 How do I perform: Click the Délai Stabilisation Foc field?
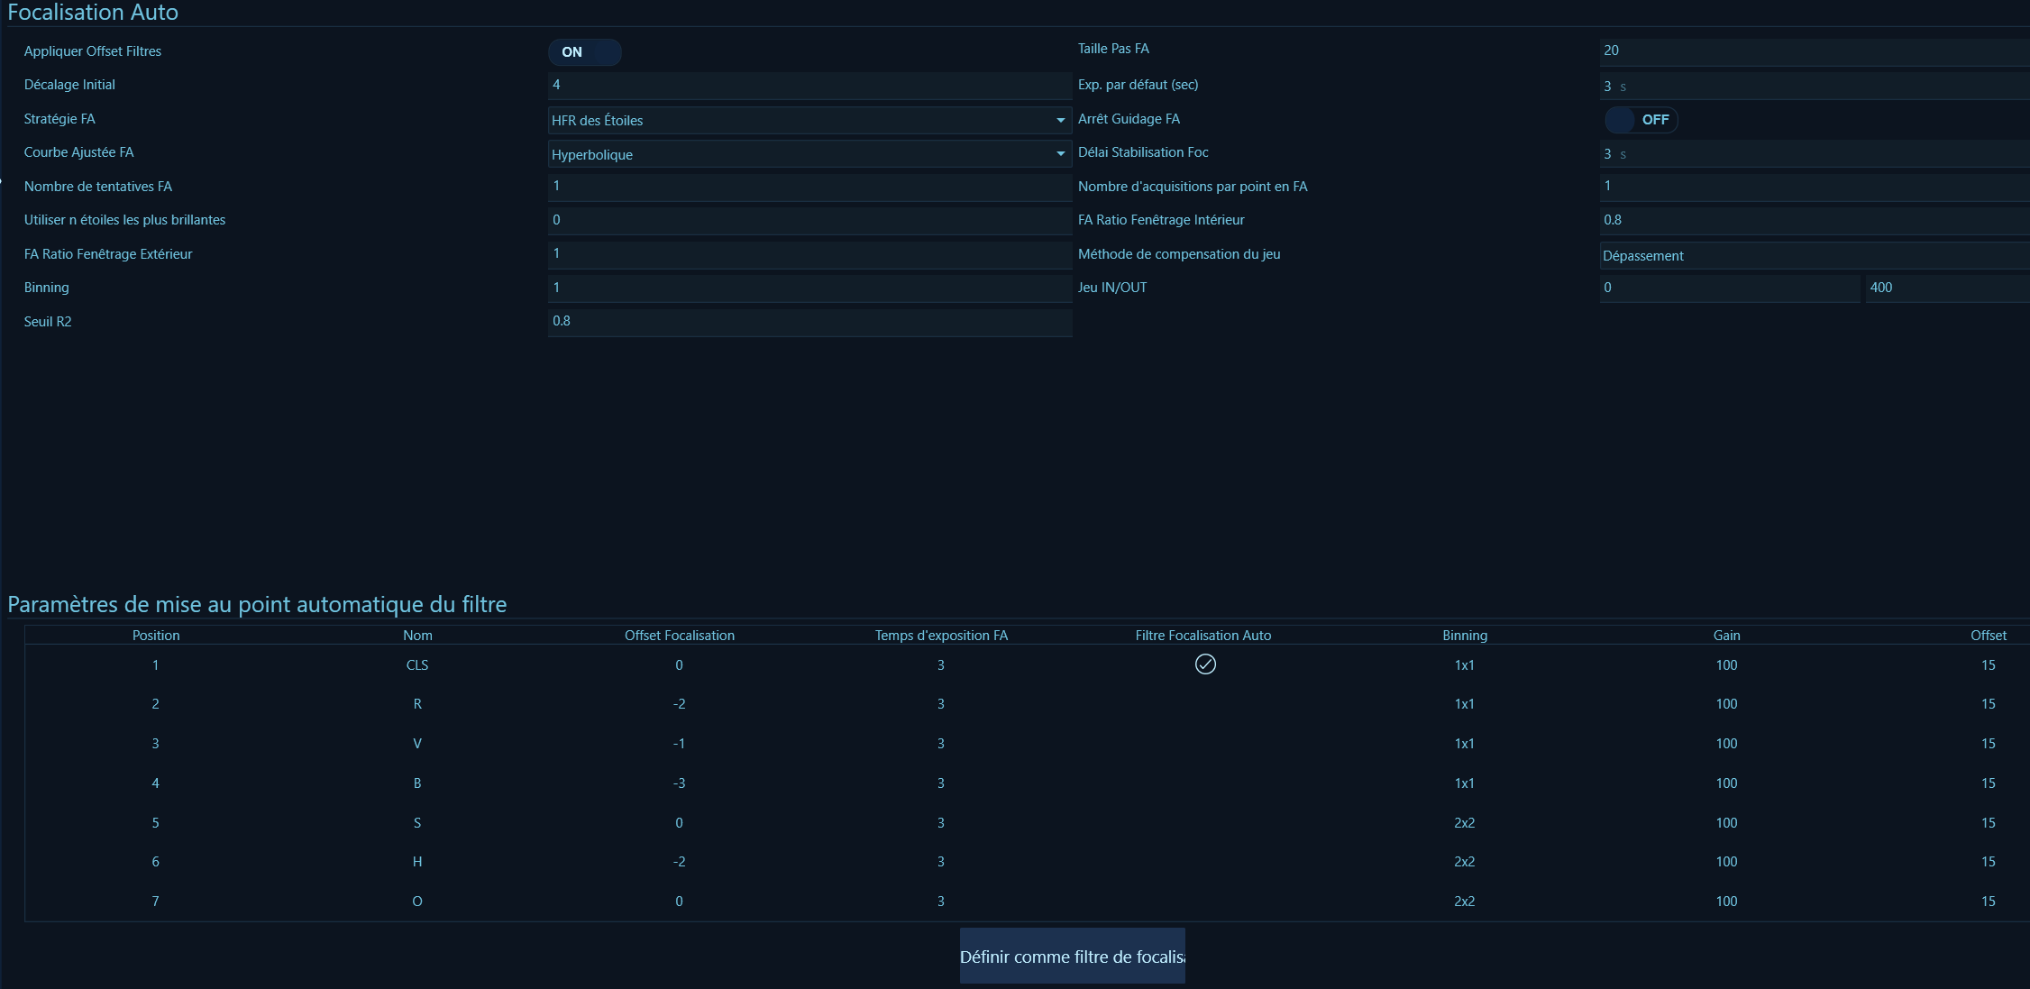1812,154
